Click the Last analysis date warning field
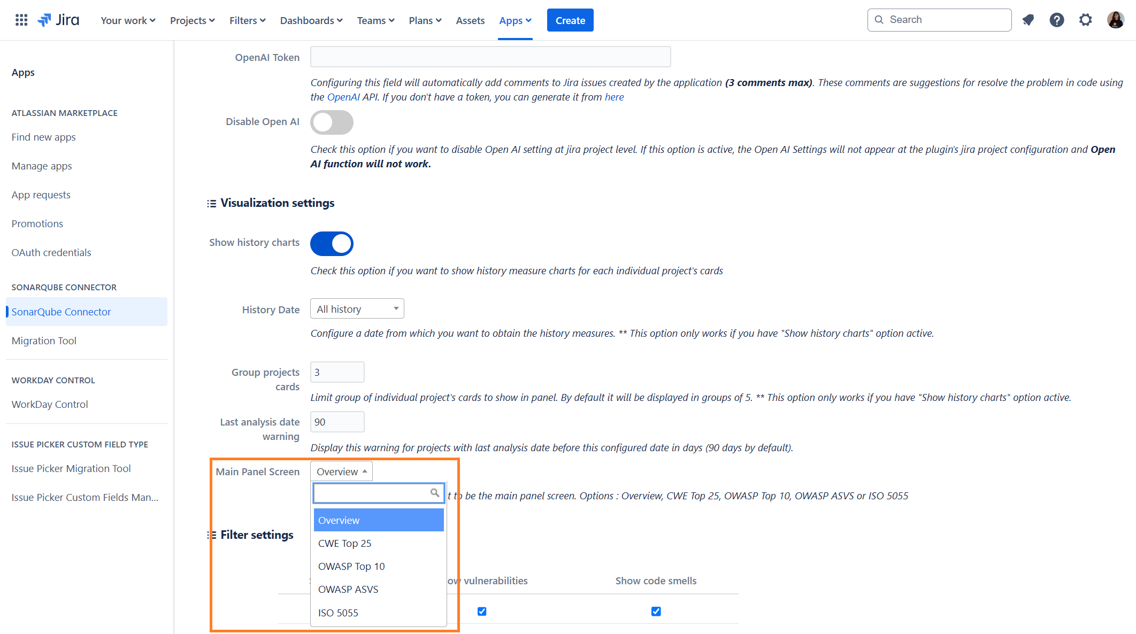 337,422
